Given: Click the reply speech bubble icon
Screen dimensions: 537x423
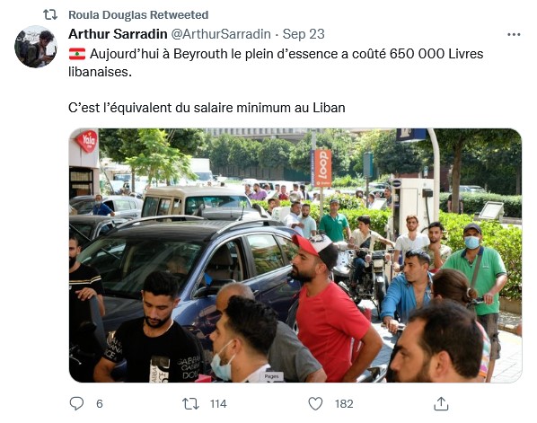Looking at the screenshot, I should [76, 403].
